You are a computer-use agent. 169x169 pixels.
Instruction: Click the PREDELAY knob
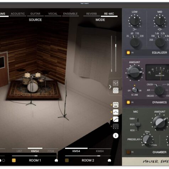point(147,140)
